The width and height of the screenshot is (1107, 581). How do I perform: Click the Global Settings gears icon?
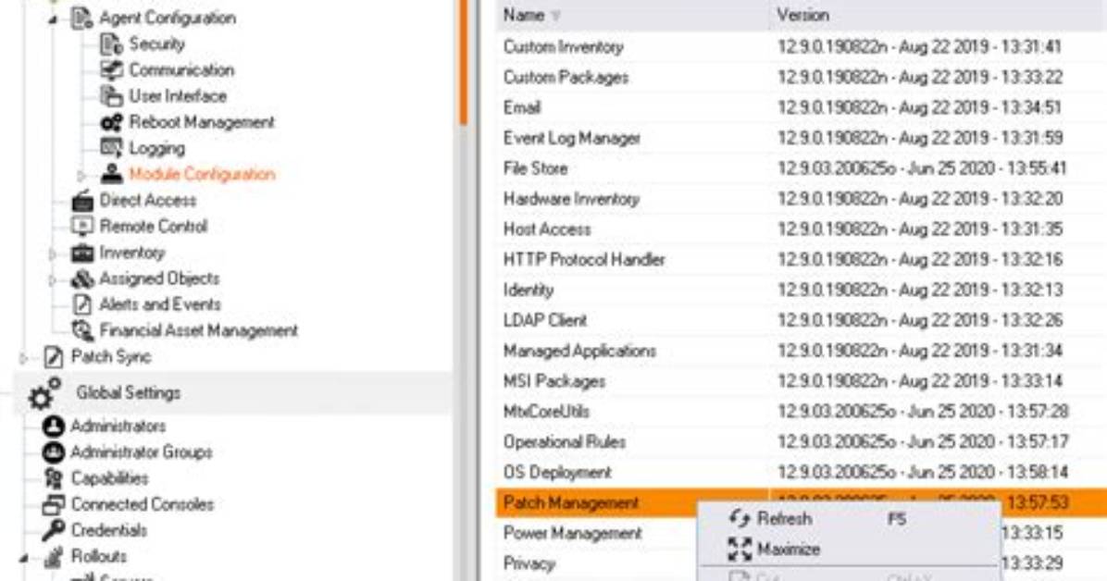click(x=44, y=394)
